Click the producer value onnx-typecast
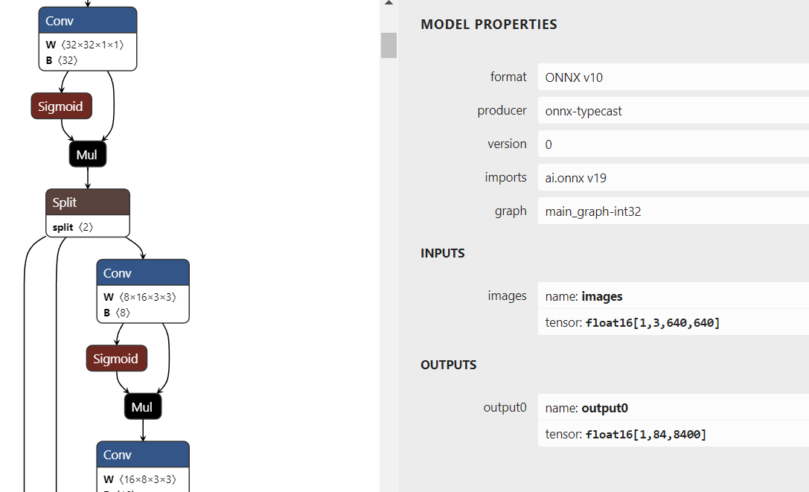This screenshot has width=809, height=492. coord(673,111)
